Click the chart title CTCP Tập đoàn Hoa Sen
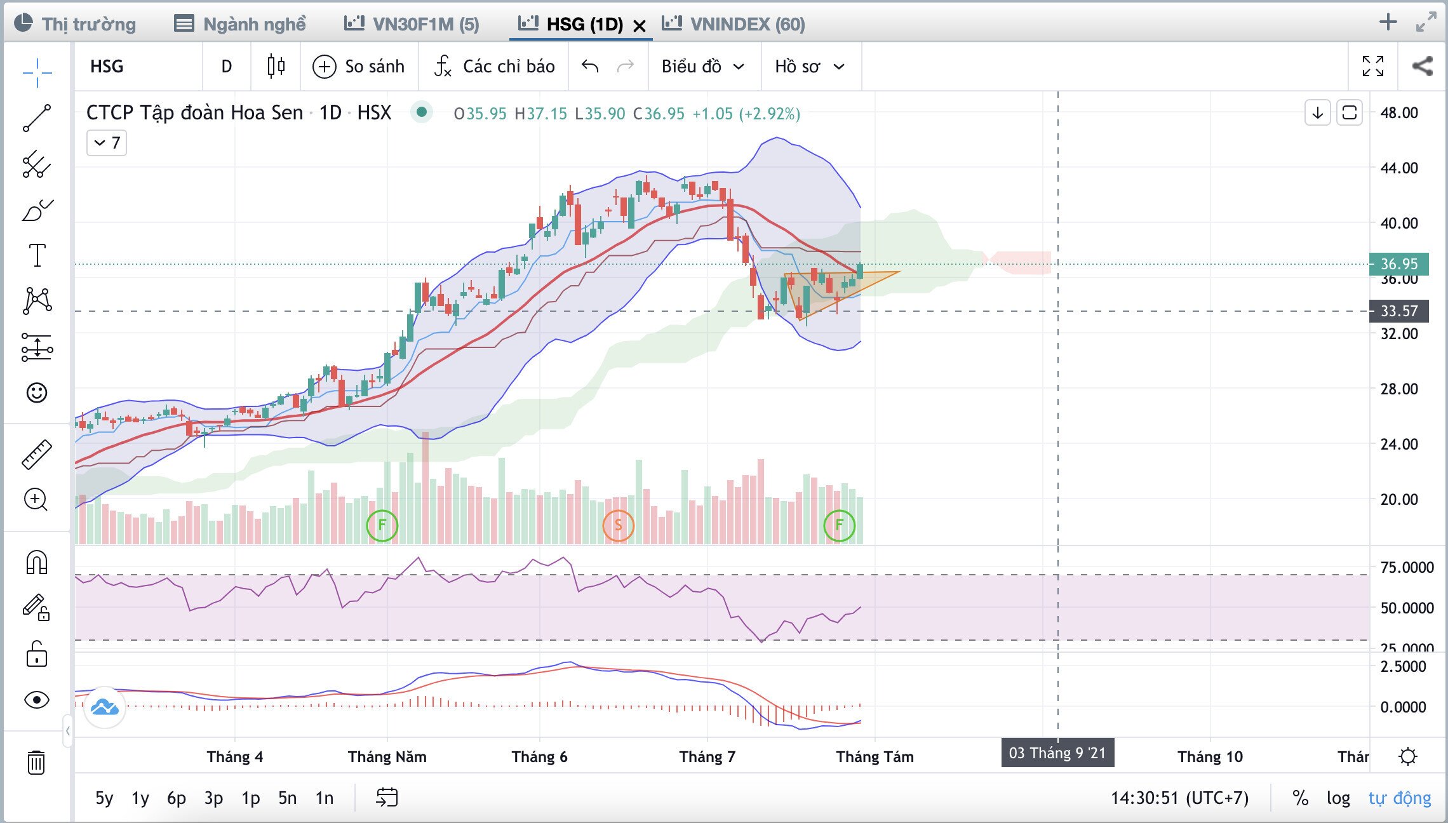1448x823 pixels. [x=194, y=113]
